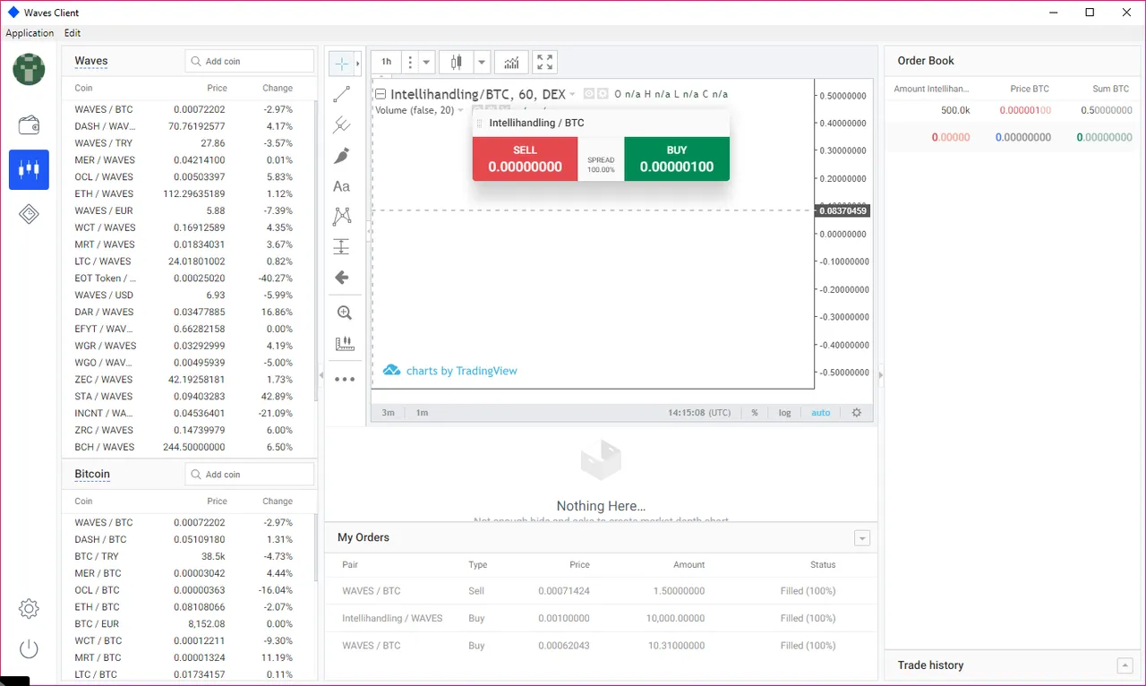The height and width of the screenshot is (686, 1146).
Task: Open the DEX trading section in sidebar
Action: point(29,169)
